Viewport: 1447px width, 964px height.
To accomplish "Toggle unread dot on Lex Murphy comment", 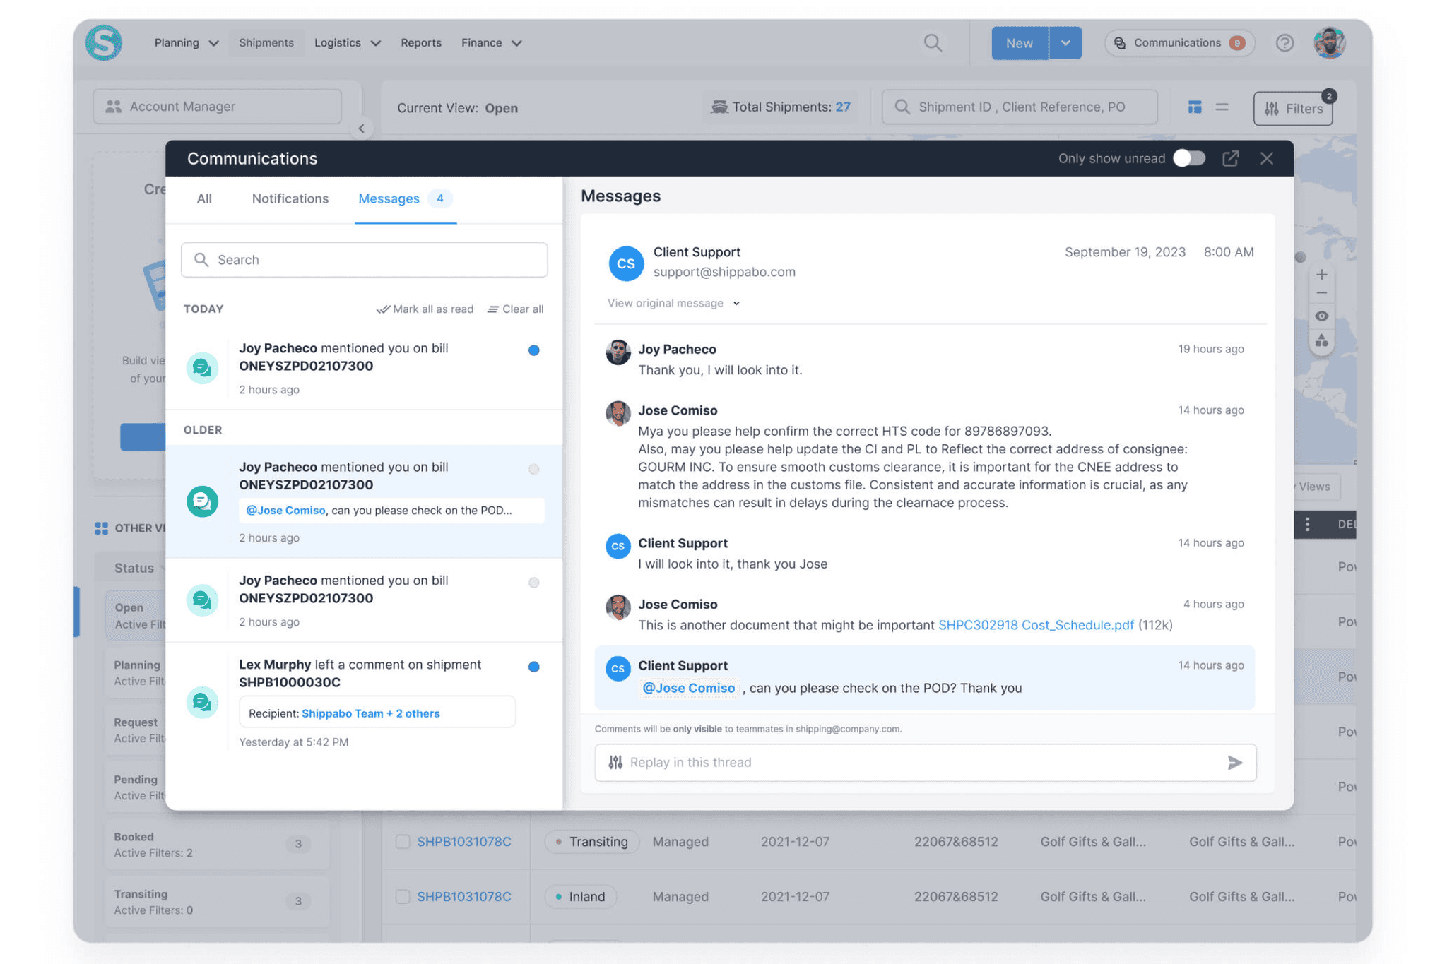I will point(534,667).
